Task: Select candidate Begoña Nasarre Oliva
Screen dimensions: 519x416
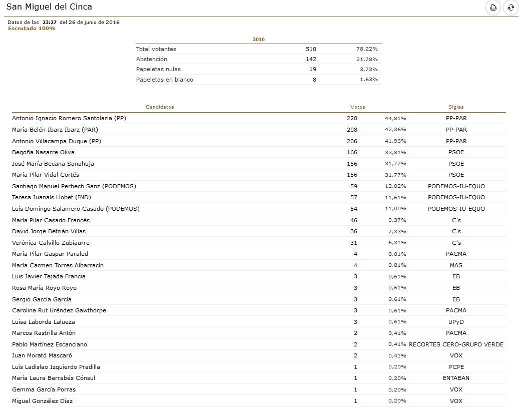Action: pyautogui.click(x=43, y=152)
